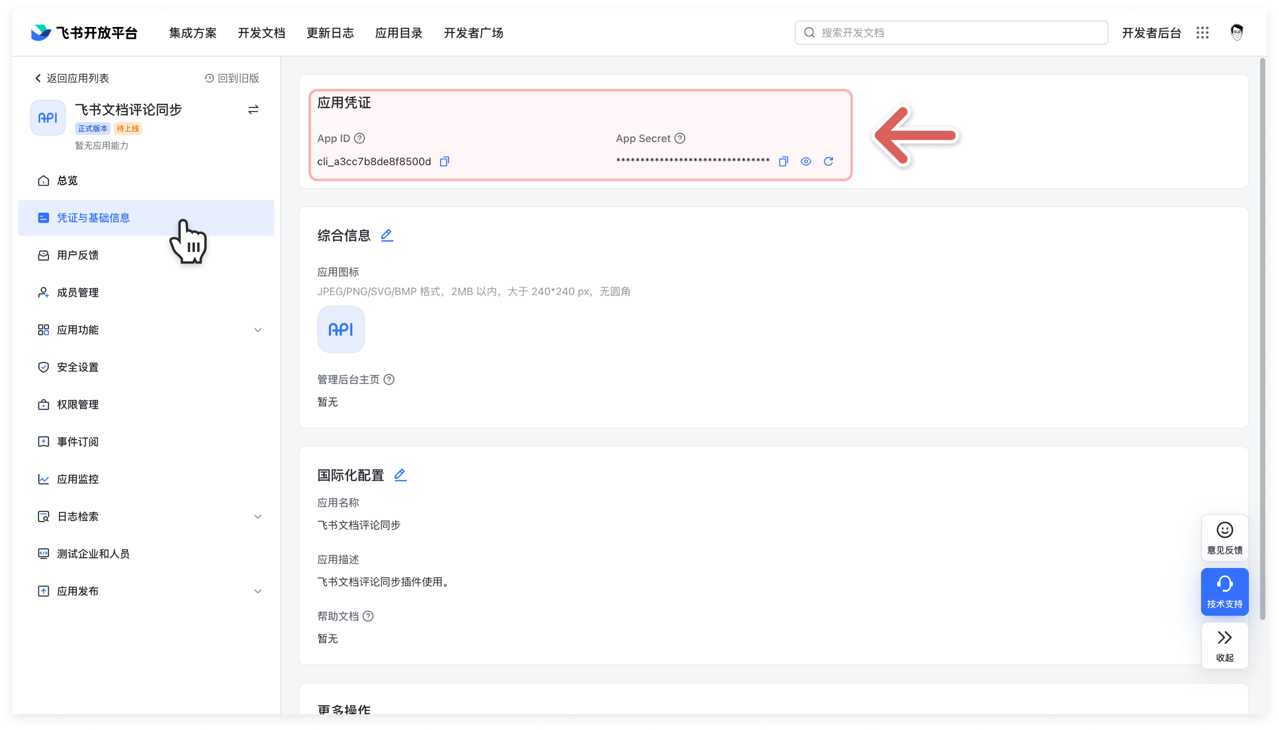The width and height of the screenshot is (1279, 730).
Task: Open 开发者后台 console link
Action: tap(1151, 33)
